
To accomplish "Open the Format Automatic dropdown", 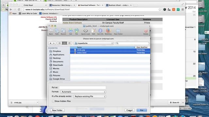I will 83,92.
